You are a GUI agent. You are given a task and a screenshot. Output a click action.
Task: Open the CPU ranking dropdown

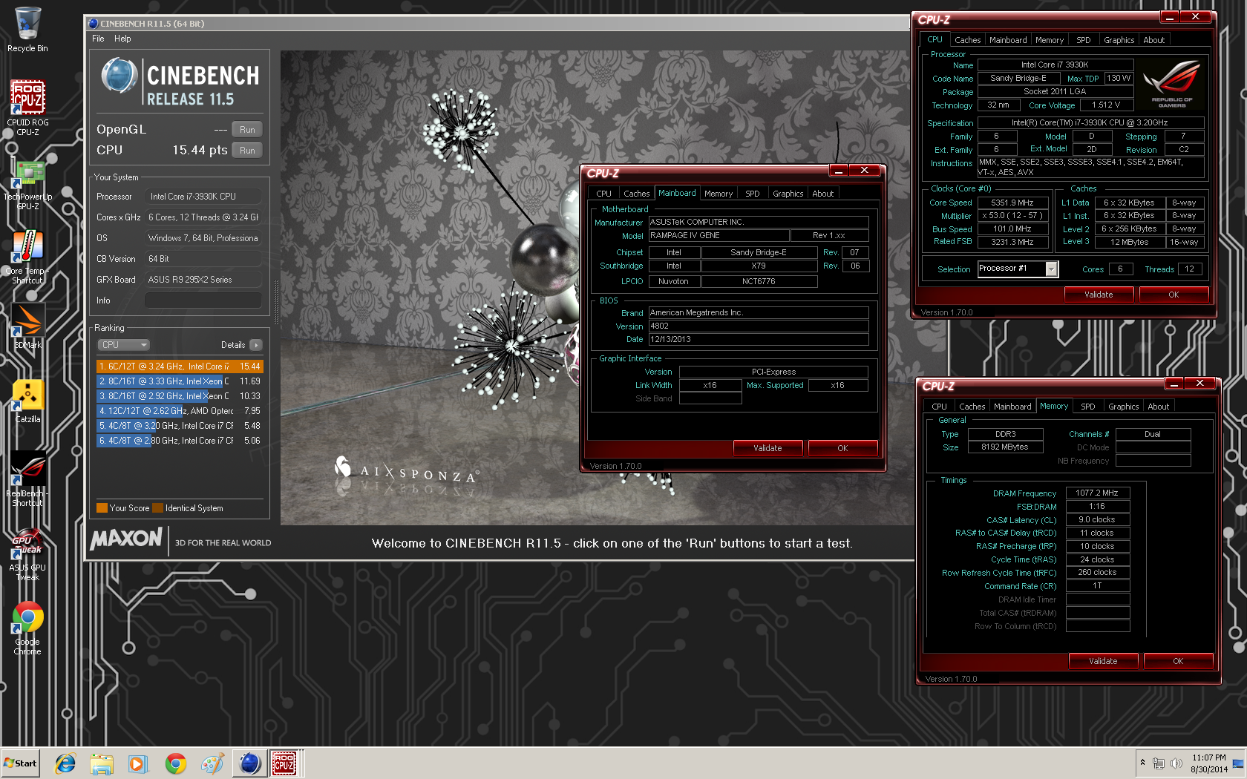click(123, 345)
